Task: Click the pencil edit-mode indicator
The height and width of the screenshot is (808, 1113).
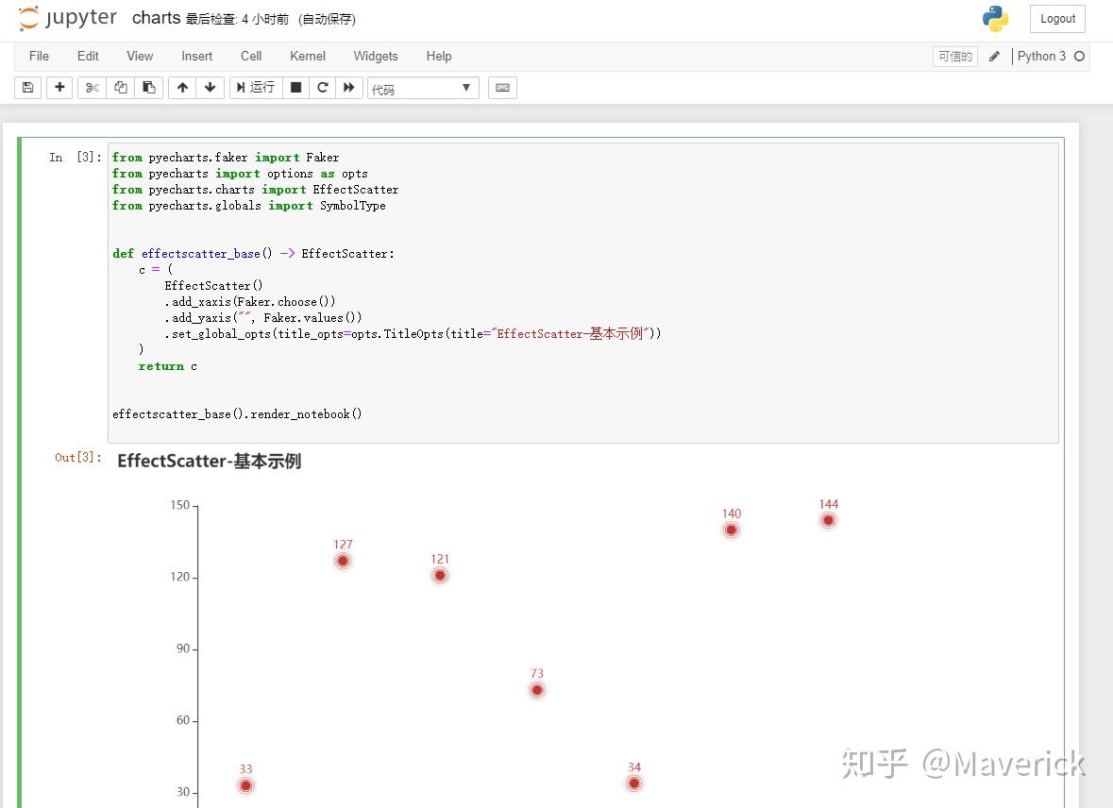Action: pos(995,57)
